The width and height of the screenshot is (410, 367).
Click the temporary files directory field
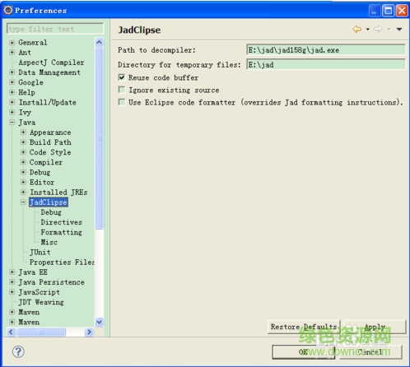pos(326,64)
